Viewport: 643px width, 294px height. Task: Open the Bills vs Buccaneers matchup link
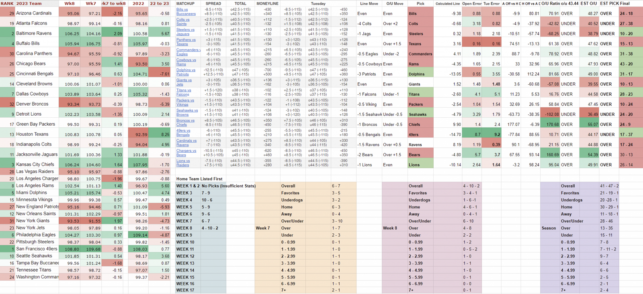(x=186, y=11)
